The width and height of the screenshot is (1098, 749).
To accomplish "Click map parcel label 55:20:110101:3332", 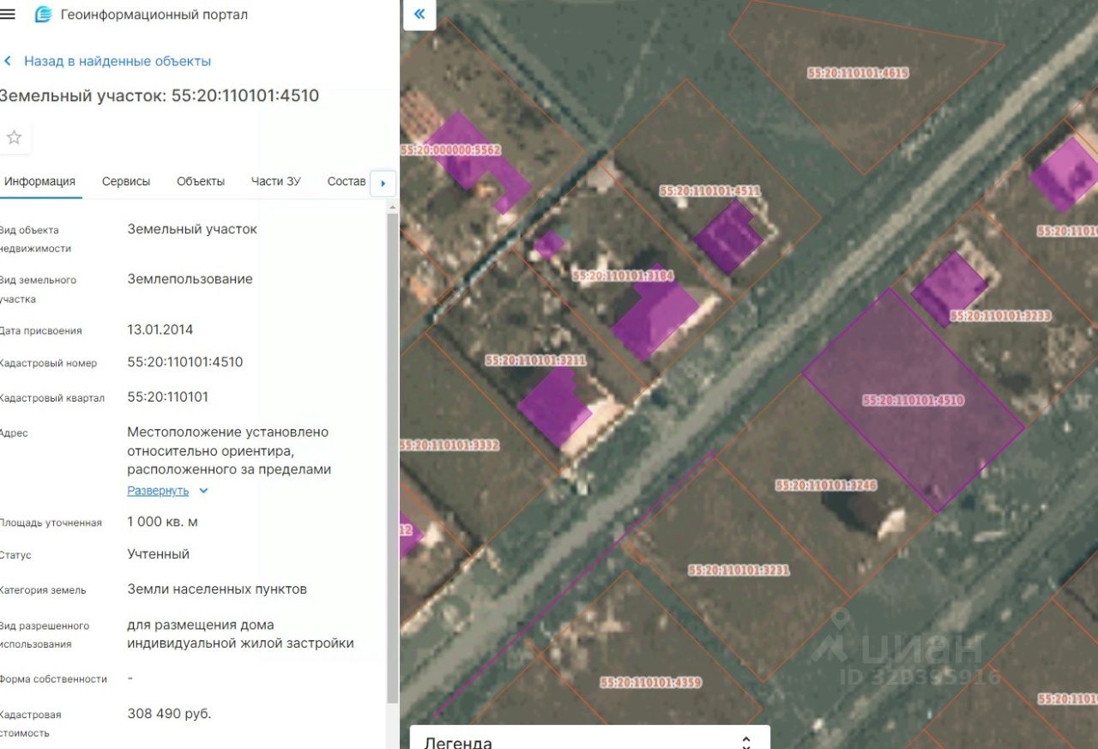I will coord(449,444).
